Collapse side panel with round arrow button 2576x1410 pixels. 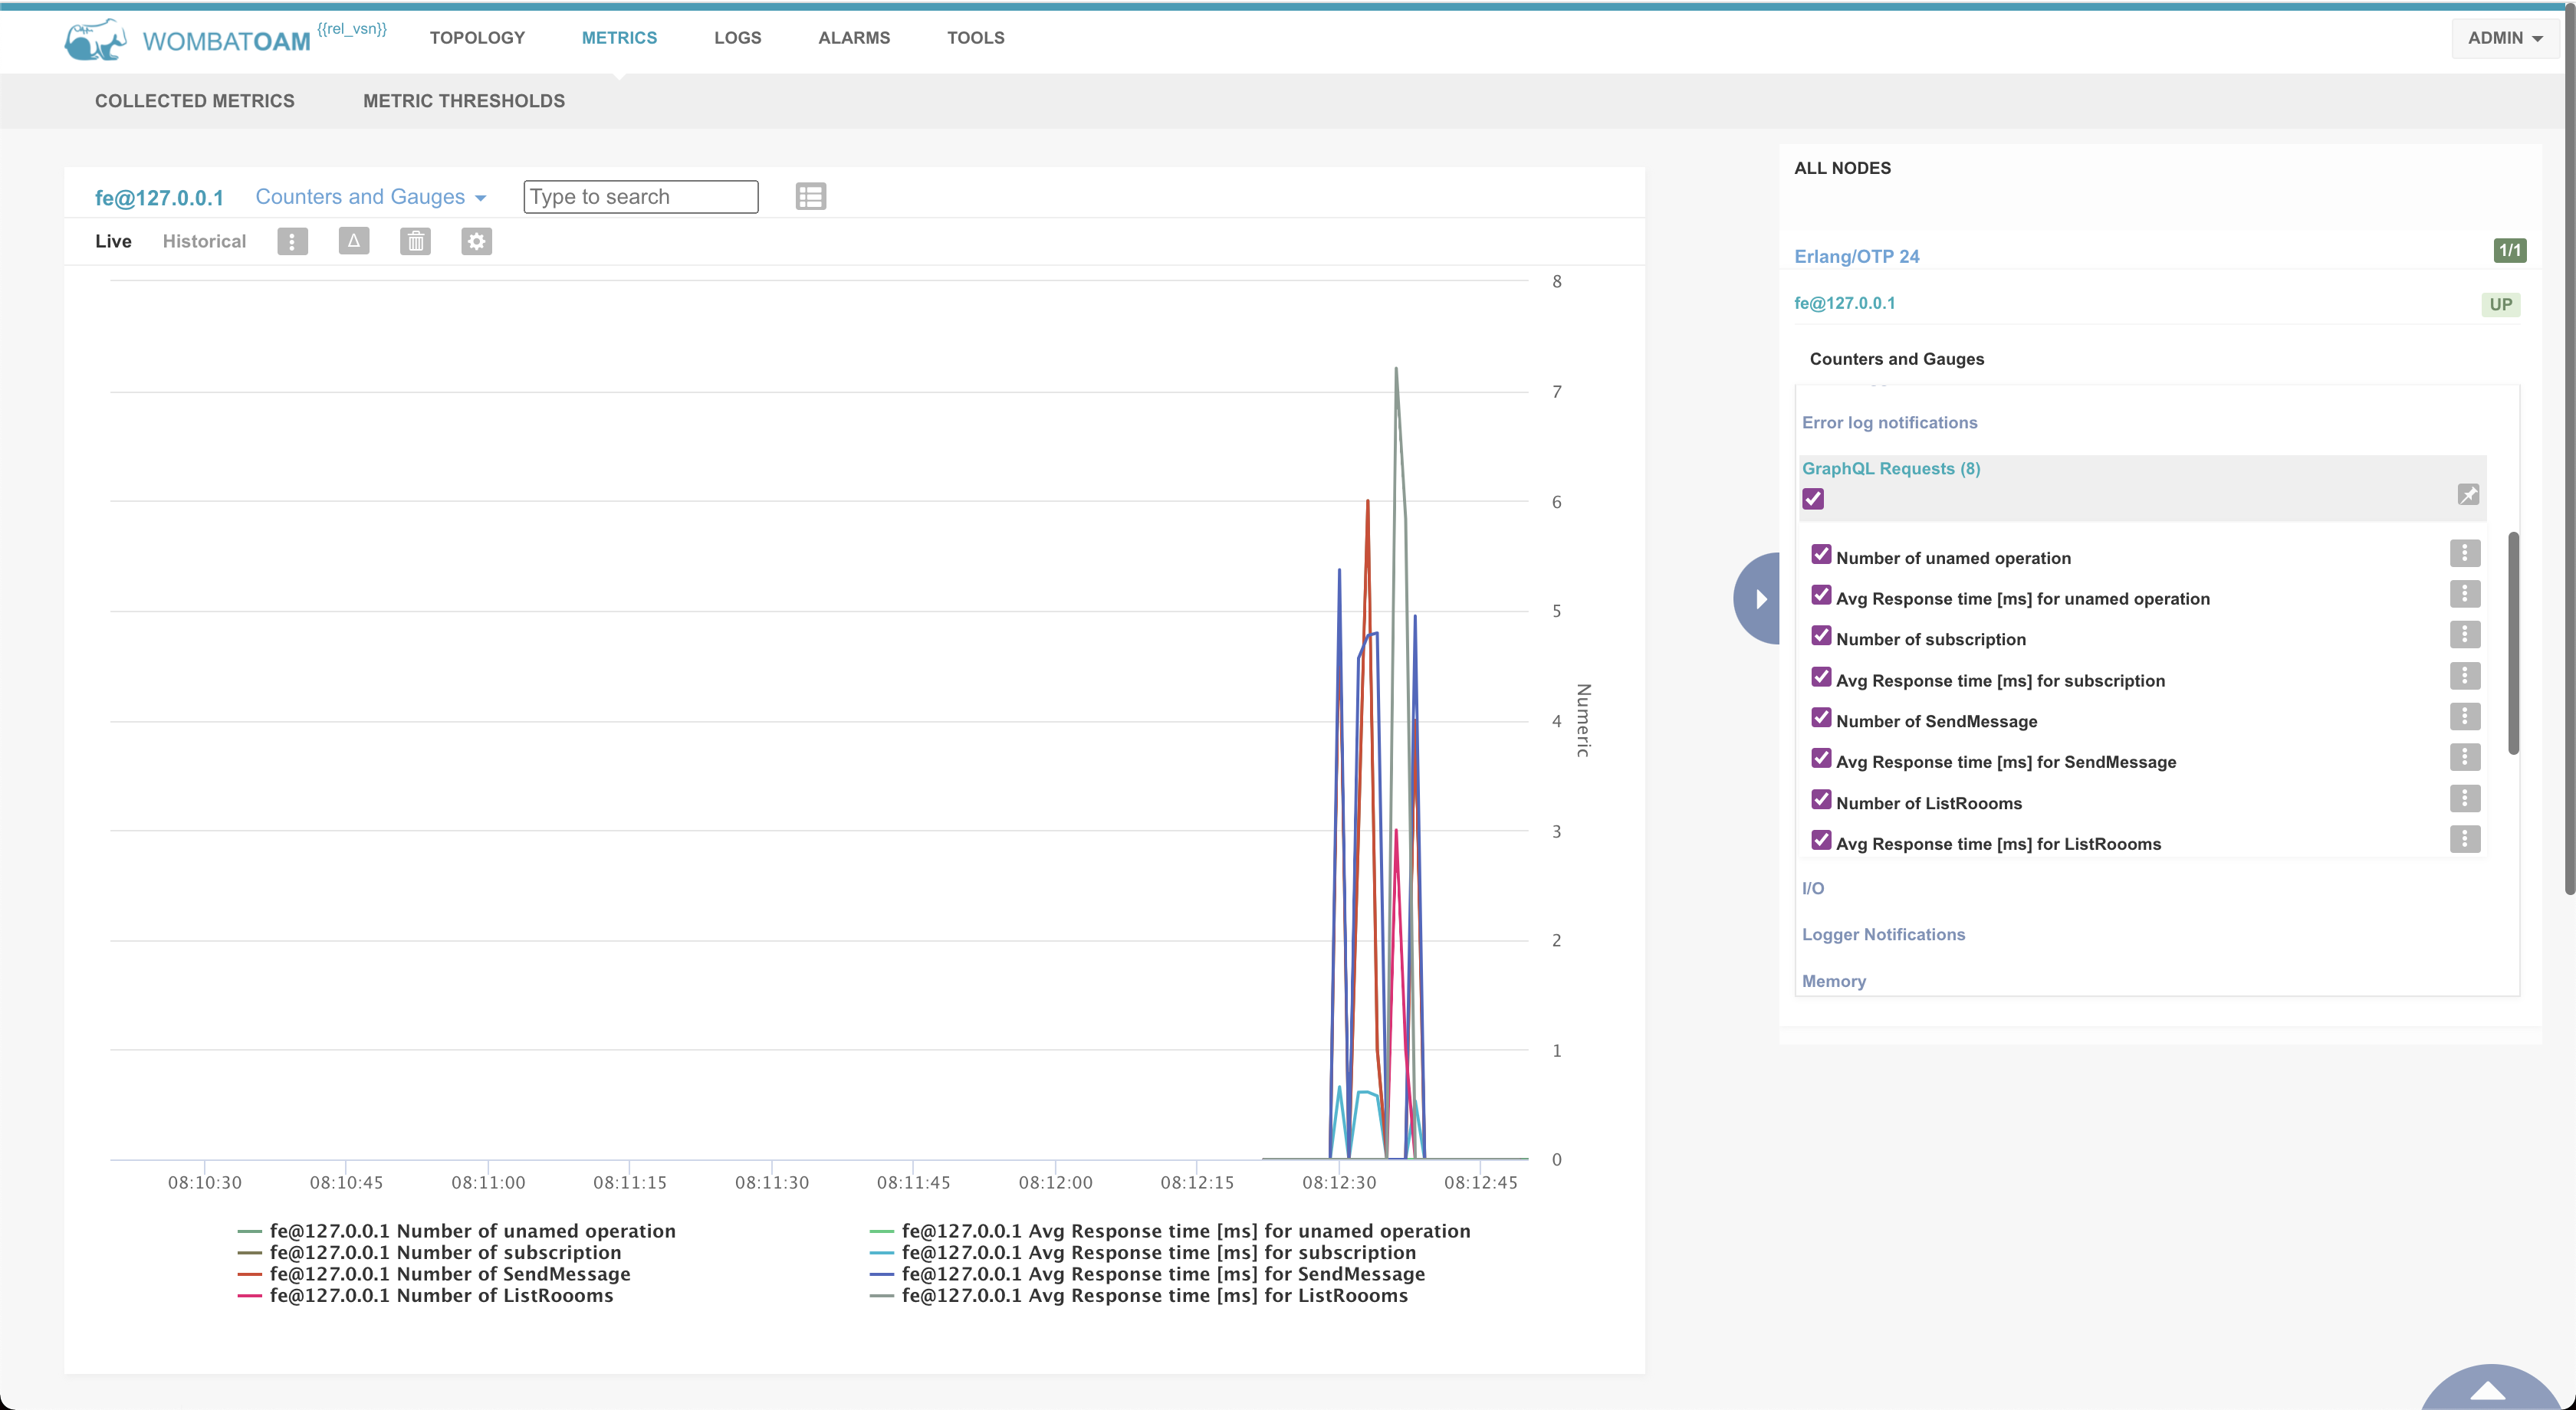[1758, 598]
